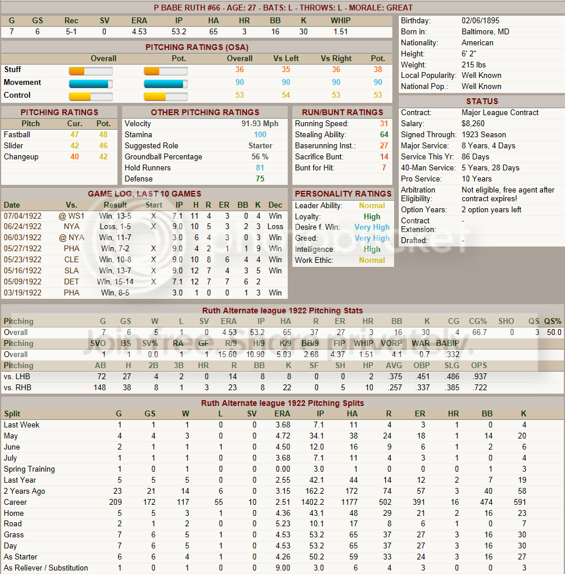Select the As Starter split row
The image size is (565, 574).
click(x=21, y=557)
